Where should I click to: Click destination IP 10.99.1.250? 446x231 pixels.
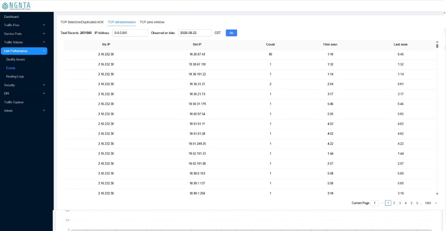197,193
